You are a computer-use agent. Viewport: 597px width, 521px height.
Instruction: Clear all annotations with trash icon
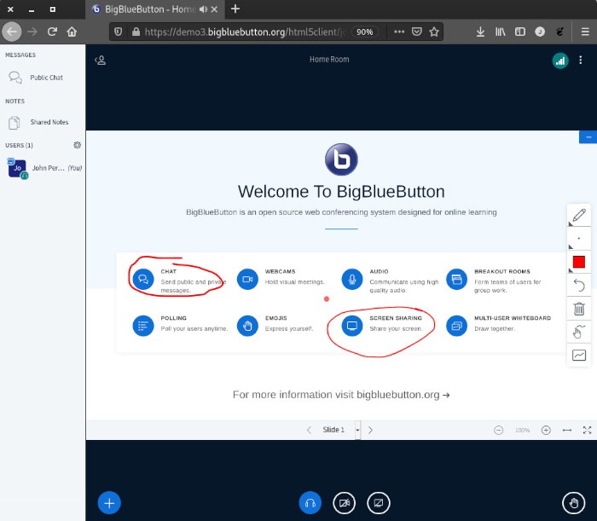[579, 309]
